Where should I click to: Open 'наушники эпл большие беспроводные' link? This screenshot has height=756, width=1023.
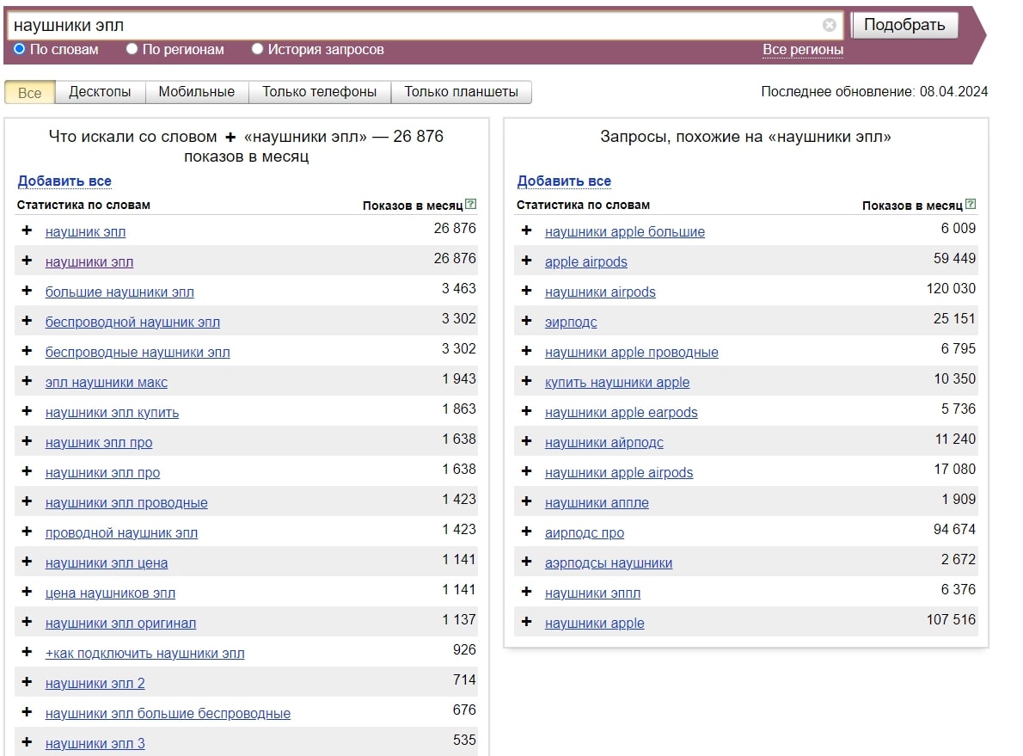point(168,713)
